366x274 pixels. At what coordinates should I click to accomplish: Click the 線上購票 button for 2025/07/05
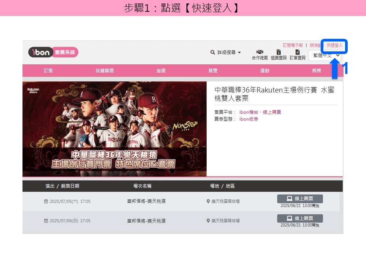click(x=300, y=199)
